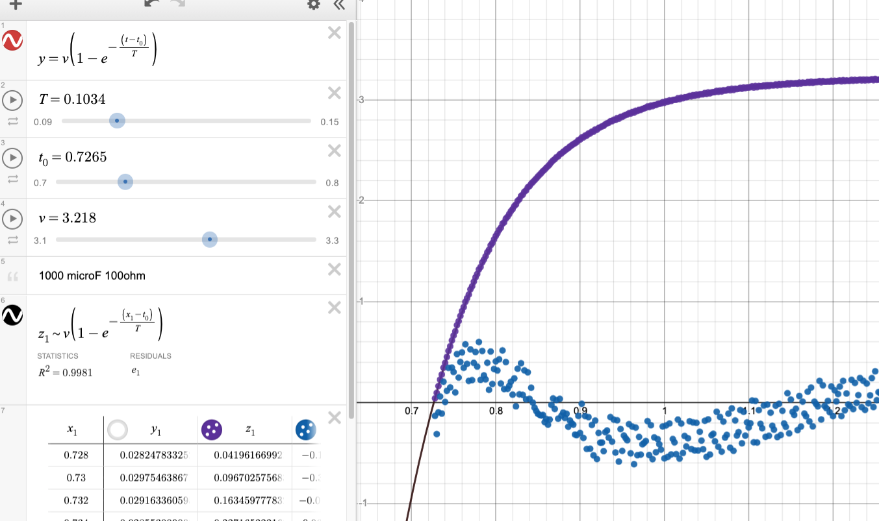Toggle blue residual column points
The width and height of the screenshot is (879, 521).
[305, 430]
